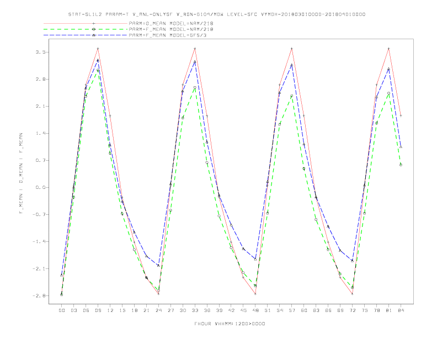The image size is (437, 338).
Task: Click x-axis tick label 12
Action: click(110, 310)
